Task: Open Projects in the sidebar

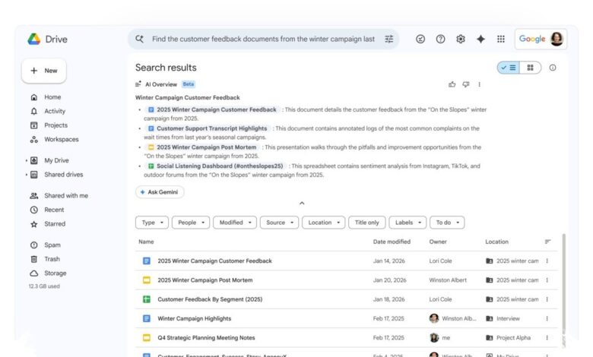Action: [x=49, y=125]
